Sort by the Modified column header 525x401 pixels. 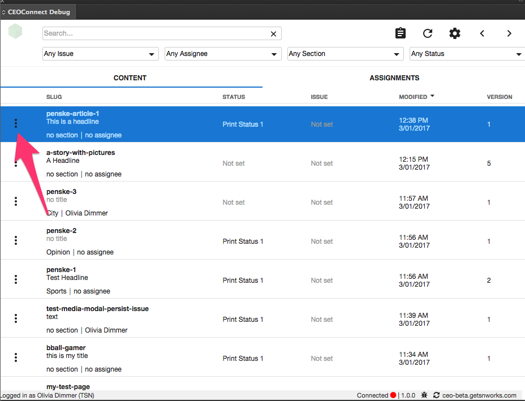click(413, 97)
